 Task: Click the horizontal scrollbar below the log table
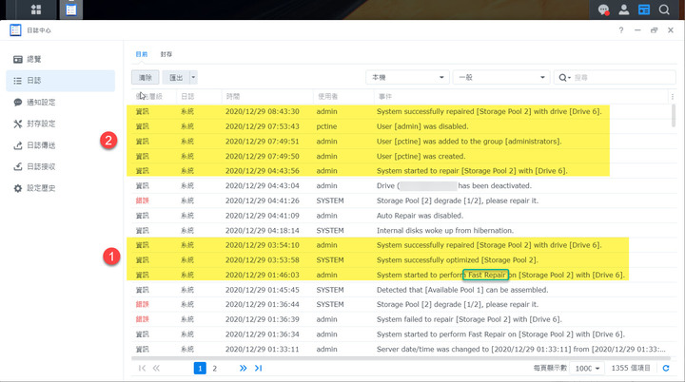(401, 358)
